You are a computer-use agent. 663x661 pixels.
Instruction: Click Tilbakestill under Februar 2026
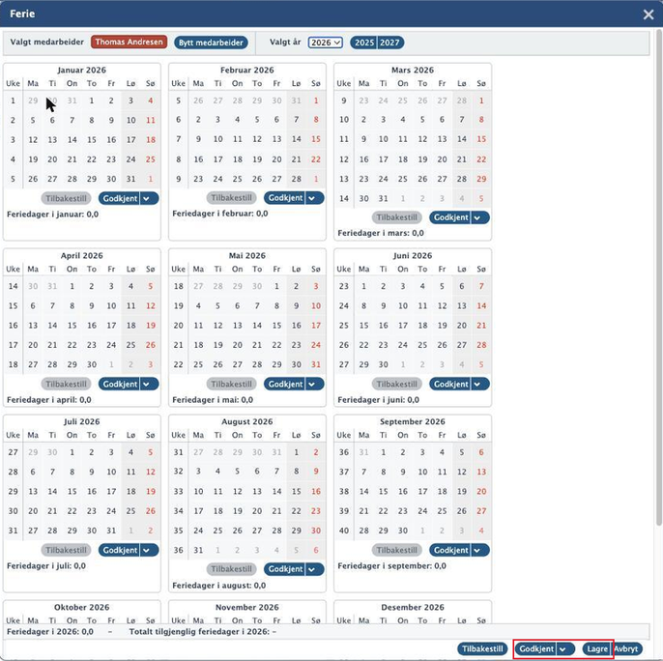pyautogui.click(x=231, y=198)
